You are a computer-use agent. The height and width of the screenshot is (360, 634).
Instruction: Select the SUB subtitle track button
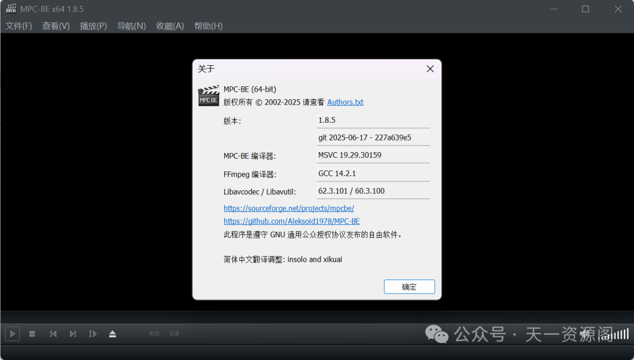(174, 334)
